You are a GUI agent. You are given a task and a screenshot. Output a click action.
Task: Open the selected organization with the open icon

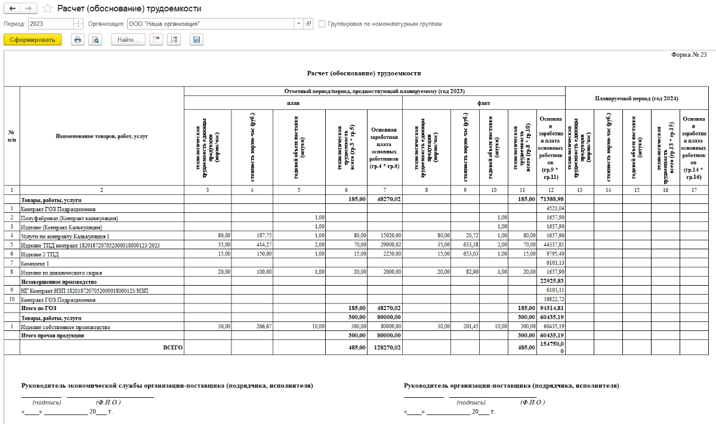(308, 24)
